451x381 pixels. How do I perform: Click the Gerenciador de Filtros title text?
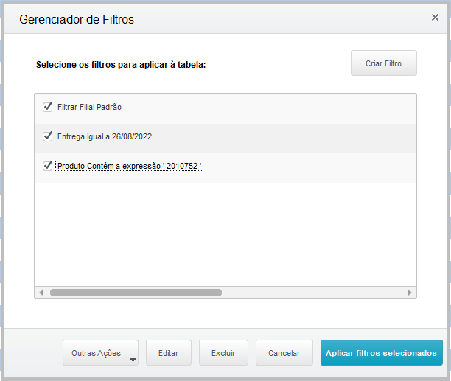pyautogui.click(x=77, y=19)
